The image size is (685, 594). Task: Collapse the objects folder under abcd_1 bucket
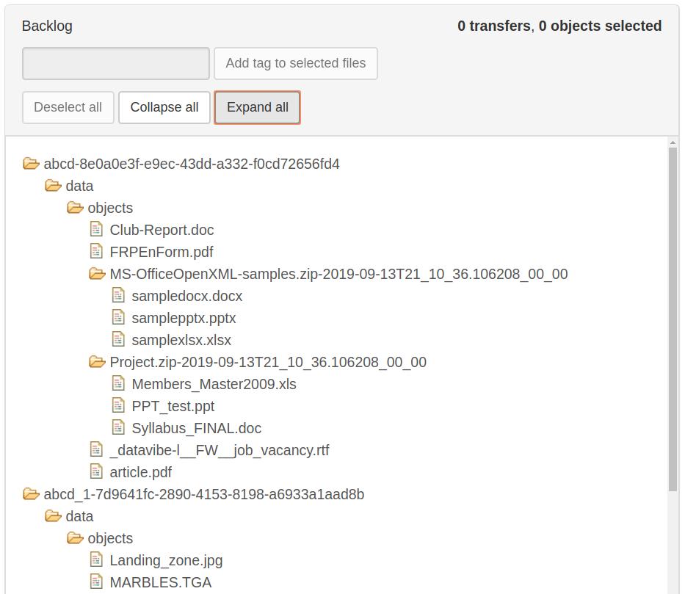click(75, 537)
